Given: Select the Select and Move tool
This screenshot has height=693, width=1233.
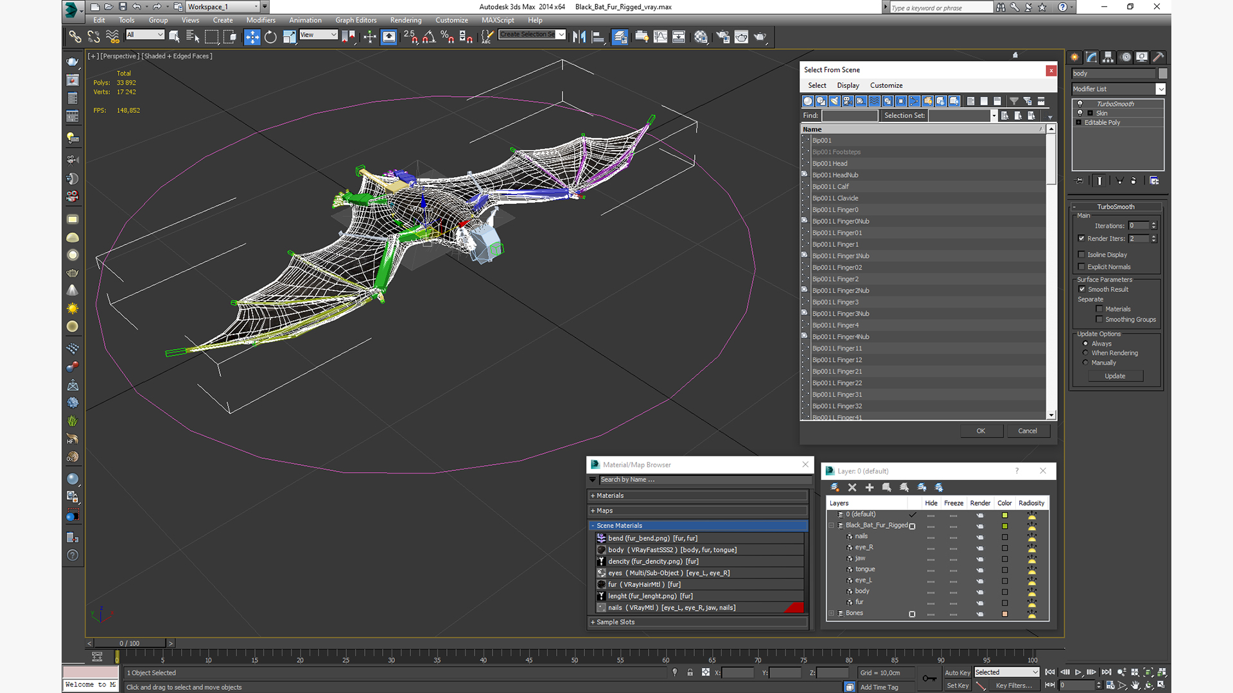Looking at the screenshot, I should tap(252, 37).
